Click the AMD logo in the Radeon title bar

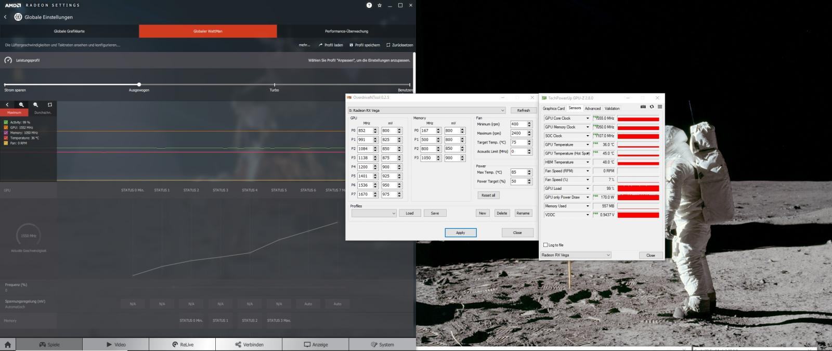[x=13, y=5]
